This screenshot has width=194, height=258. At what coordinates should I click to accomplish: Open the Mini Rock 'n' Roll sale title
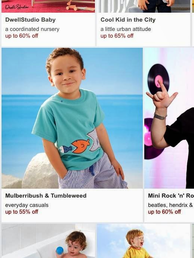[171, 196]
